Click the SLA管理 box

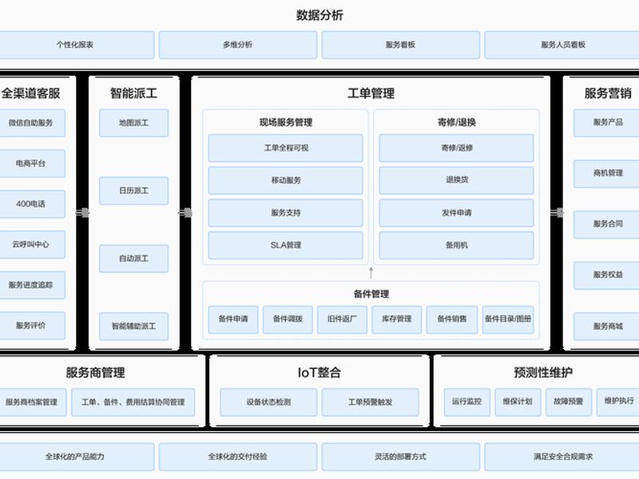(x=286, y=245)
